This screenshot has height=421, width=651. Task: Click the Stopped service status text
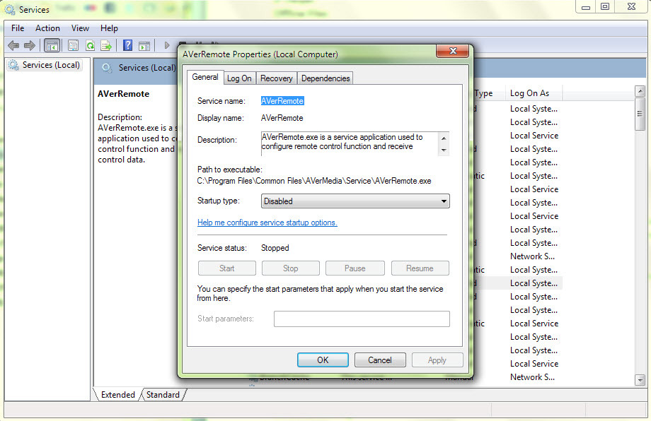[275, 248]
